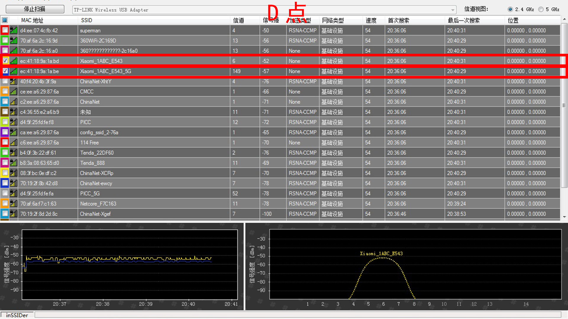568x319 pixels.
Task: Select the 5 GHz channel view
Action: point(541,9)
